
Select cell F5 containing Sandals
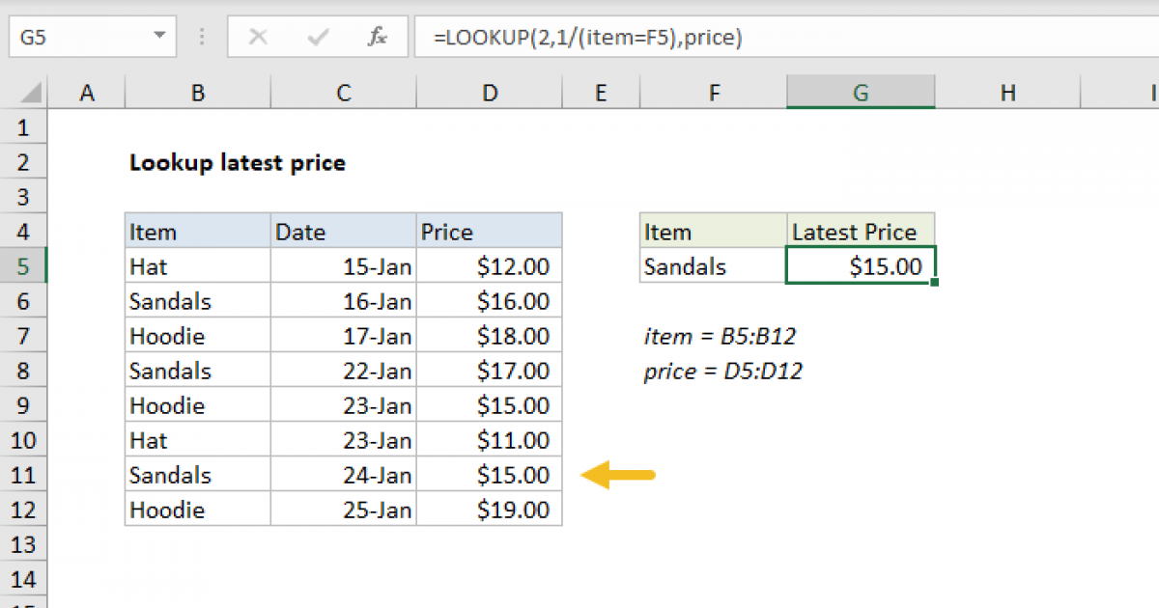pyautogui.click(x=686, y=265)
